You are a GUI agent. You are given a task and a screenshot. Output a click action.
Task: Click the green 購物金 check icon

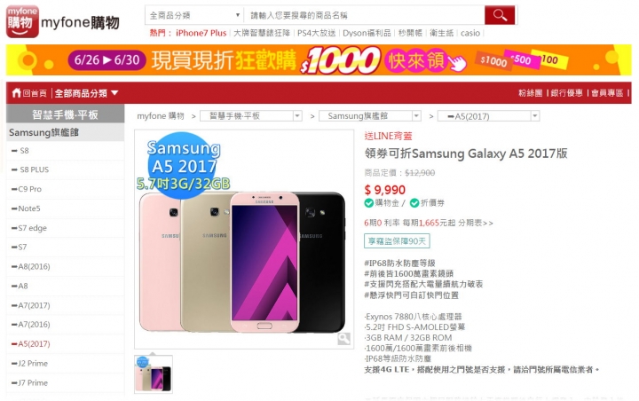369,203
